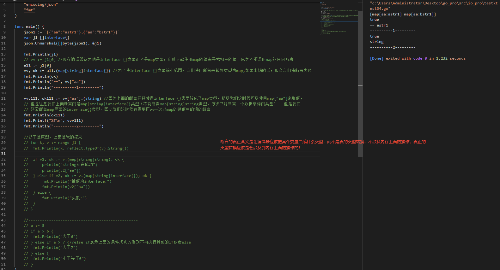Click the vvv111, ok111 := assertion line
Image resolution: width=500 pixels, height=270 pixels.
pyautogui.click(x=63, y=98)
